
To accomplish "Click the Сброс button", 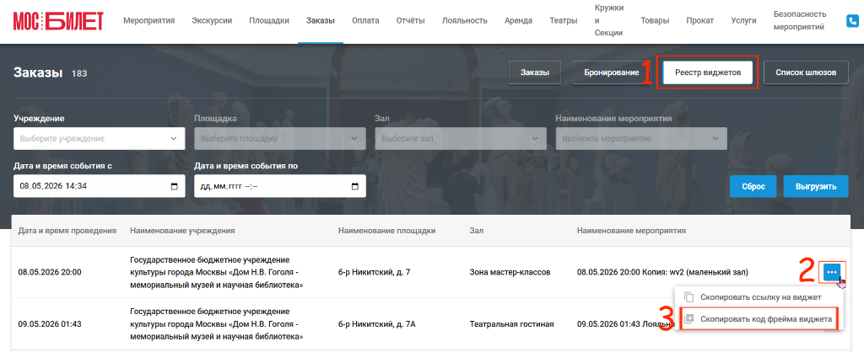I will click(x=753, y=186).
